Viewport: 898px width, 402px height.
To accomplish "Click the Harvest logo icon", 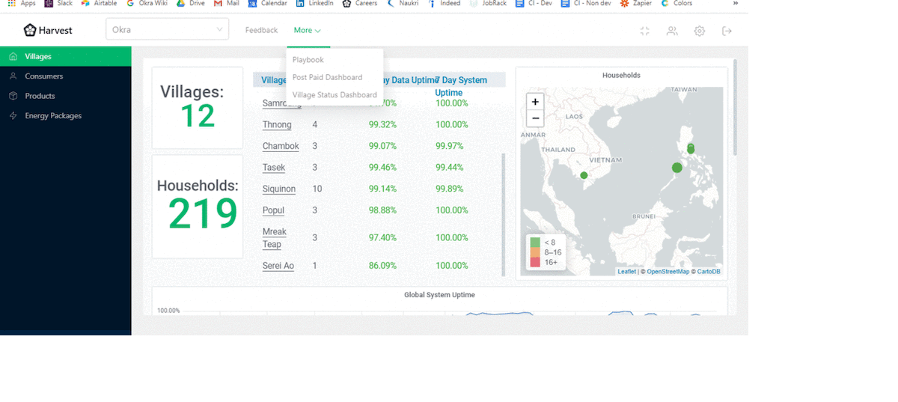I will coord(30,30).
